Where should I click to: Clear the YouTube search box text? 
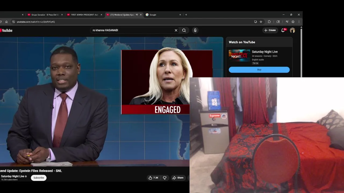pos(176,30)
